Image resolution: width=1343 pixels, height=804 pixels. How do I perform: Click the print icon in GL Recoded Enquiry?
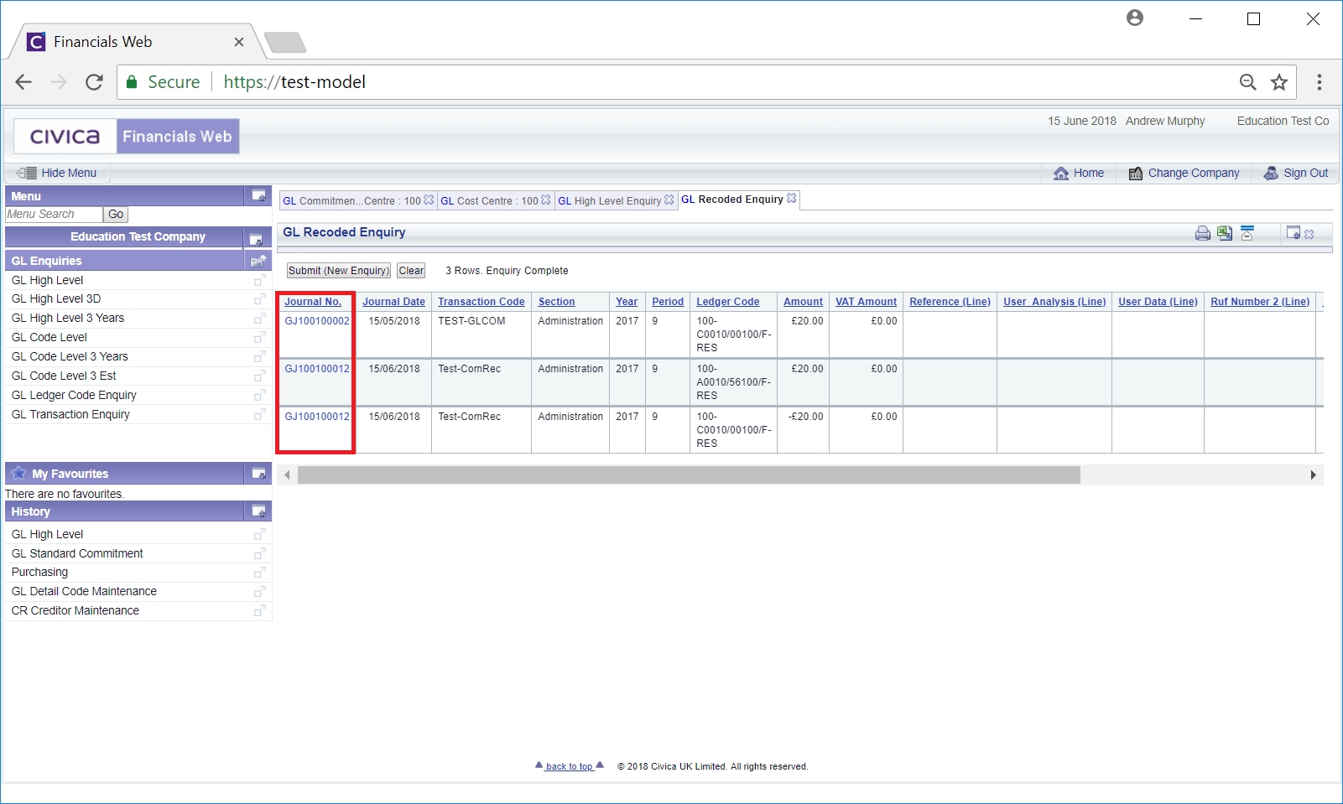pos(1202,233)
